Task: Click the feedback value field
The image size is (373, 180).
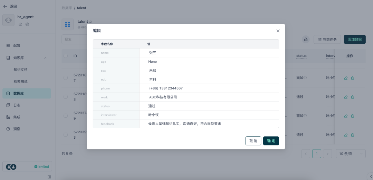Action: pos(209,124)
